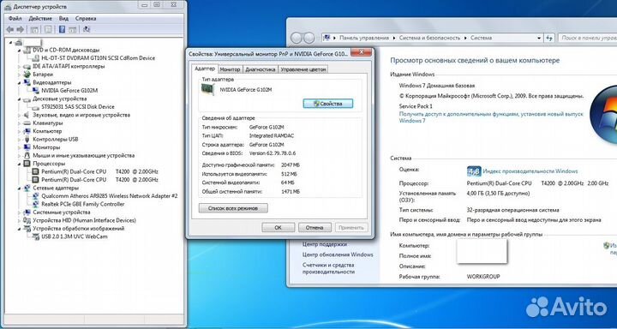Click the forward arrow in Device Manager toolbar
This screenshot has width=617, height=329.
[x=21, y=29]
